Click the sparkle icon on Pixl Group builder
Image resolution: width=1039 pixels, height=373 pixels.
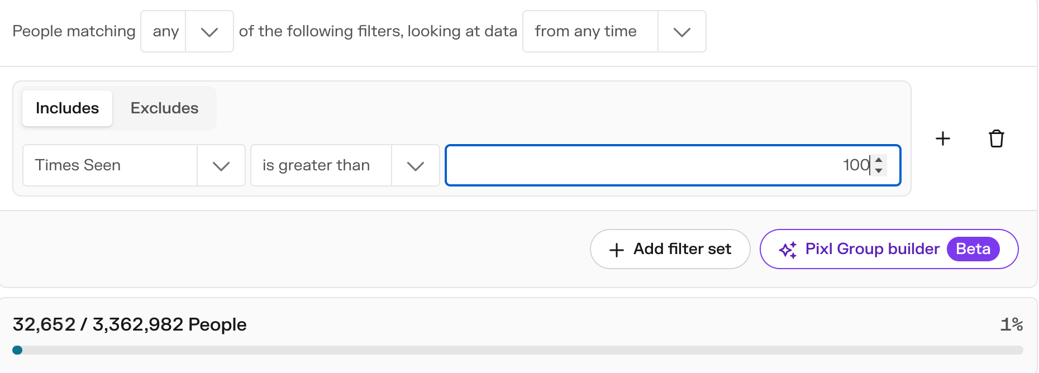click(788, 250)
